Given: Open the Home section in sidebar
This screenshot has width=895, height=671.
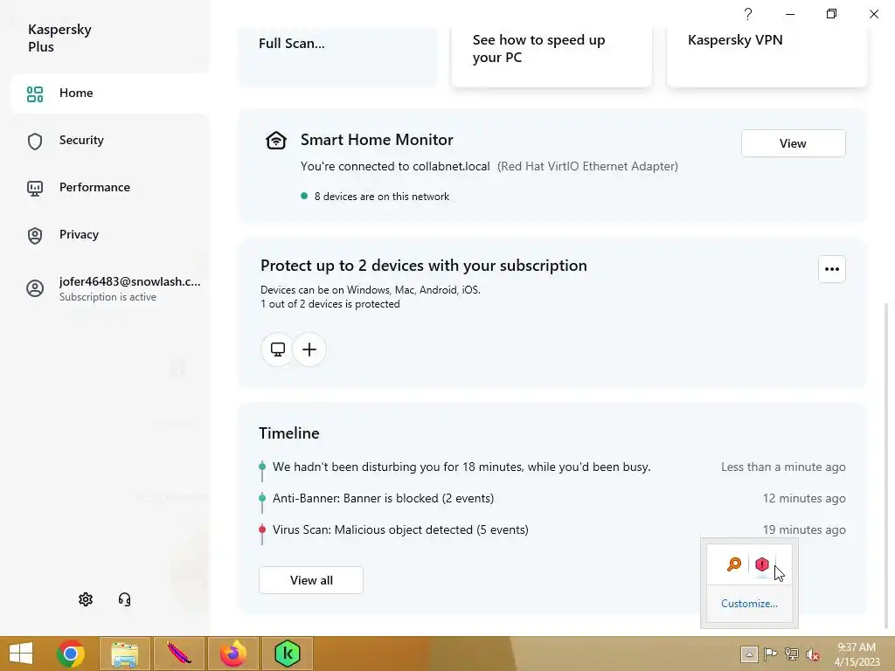Looking at the screenshot, I should tap(109, 93).
